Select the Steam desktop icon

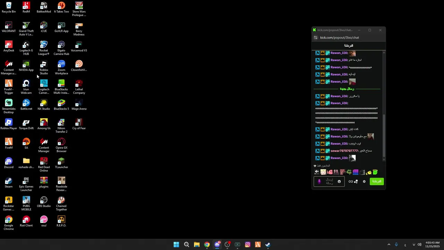pos(9,183)
